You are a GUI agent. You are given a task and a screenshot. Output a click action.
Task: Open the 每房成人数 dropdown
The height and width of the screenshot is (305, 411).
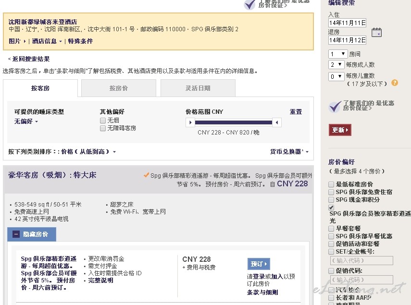click(x=336, y=64)
